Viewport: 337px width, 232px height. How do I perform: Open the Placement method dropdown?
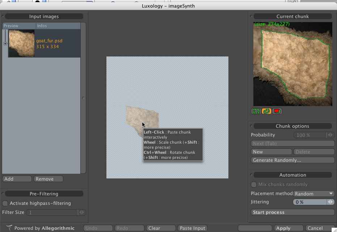[x=314, y=194]
